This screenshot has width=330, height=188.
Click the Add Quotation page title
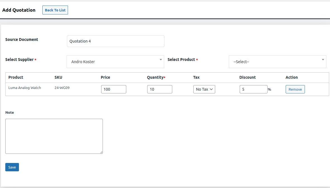point(19,10)
